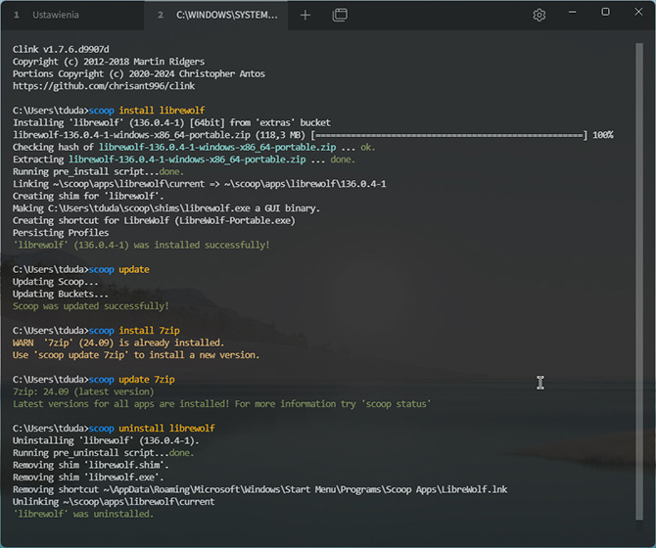Click the WARN '7zip' already installed line
Viewport: 656px width, 548px height.
tap(118, 342)
